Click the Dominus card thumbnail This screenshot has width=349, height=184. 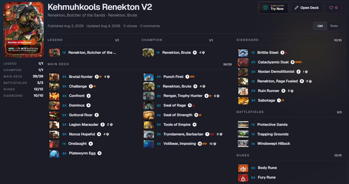point(54,105)
